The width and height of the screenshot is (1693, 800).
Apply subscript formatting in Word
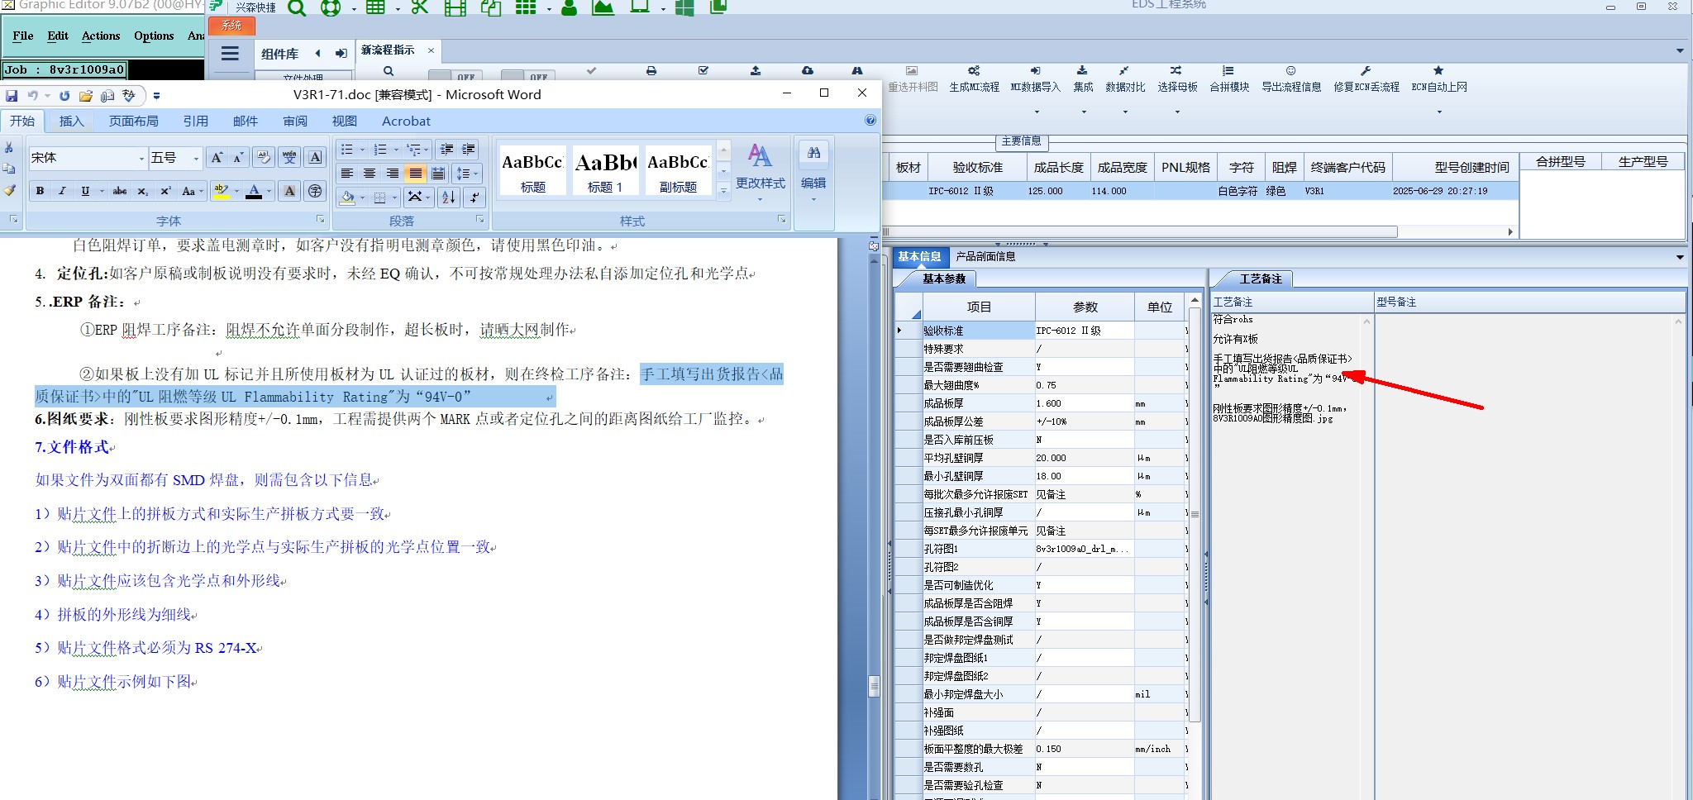[x=142, y=191]
